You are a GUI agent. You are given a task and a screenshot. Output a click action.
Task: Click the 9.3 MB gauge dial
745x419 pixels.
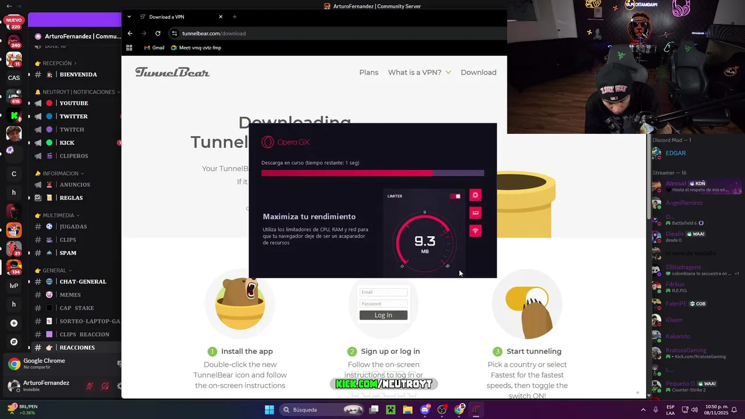(x=425, y=243)
